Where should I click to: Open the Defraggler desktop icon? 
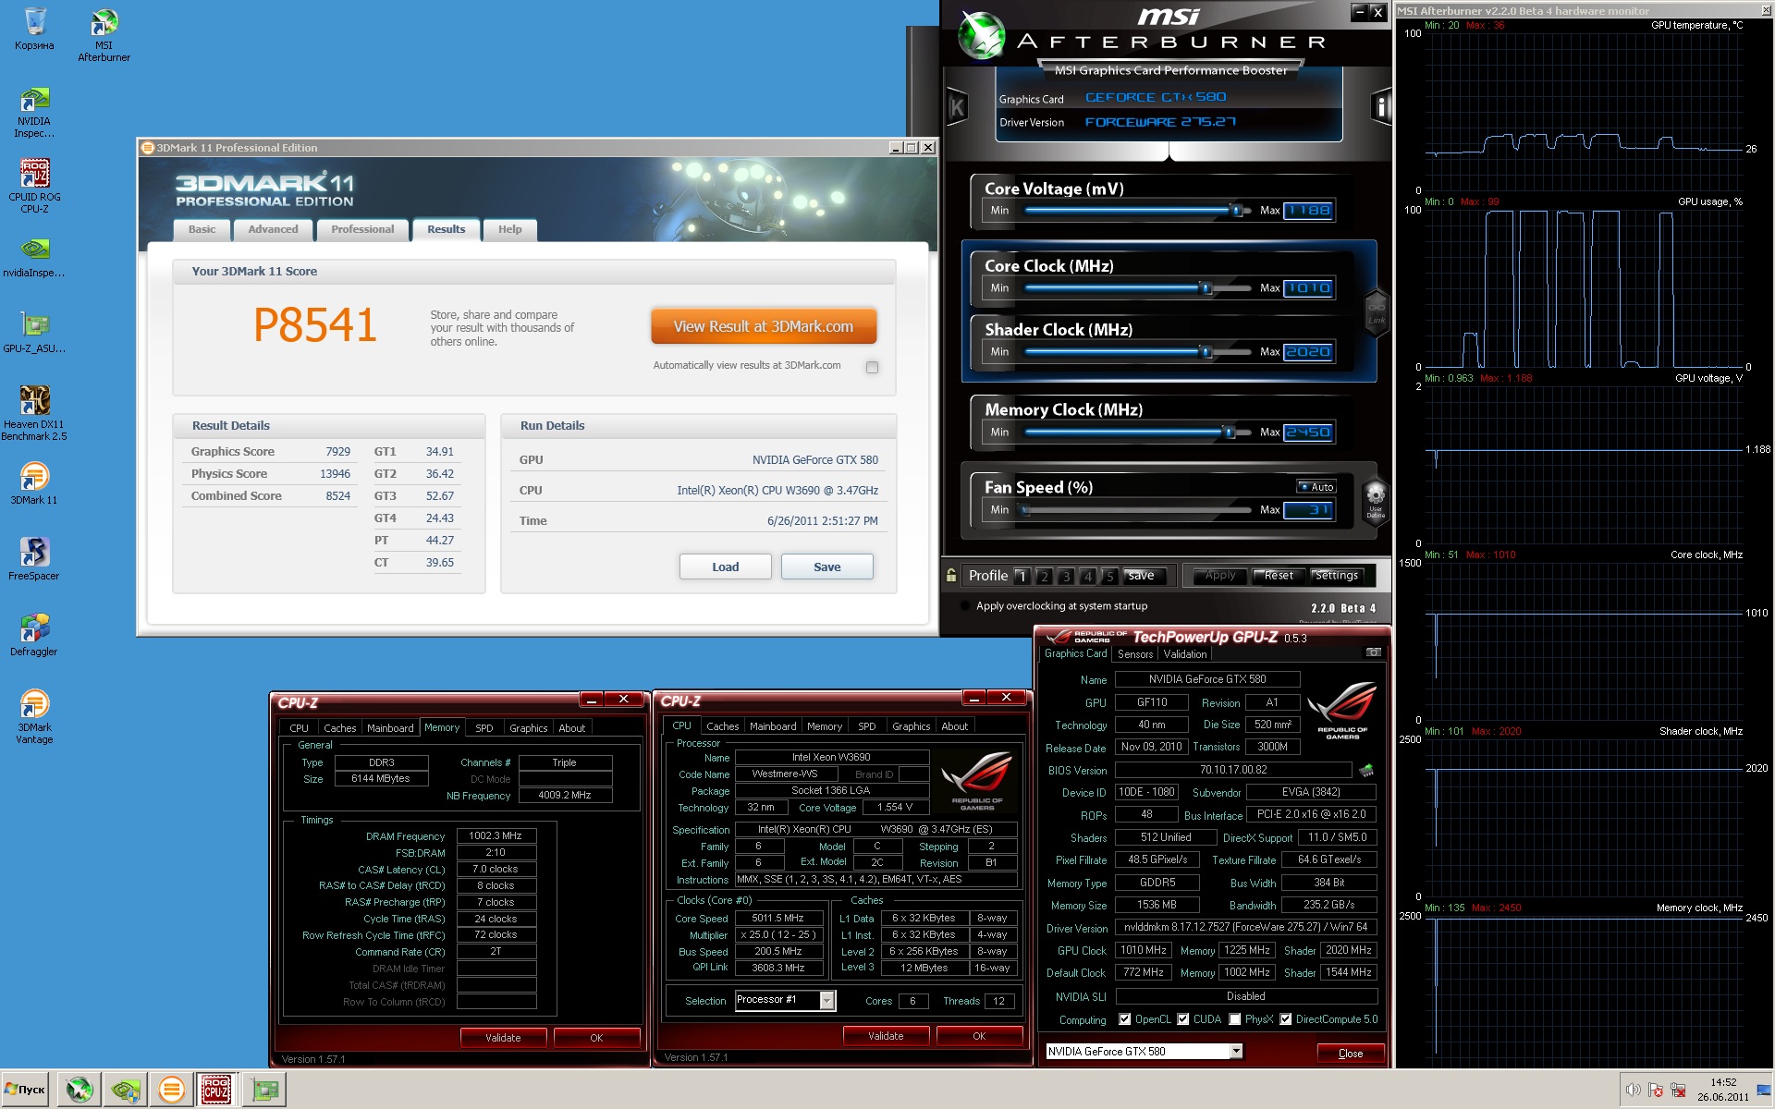point(34,636)
